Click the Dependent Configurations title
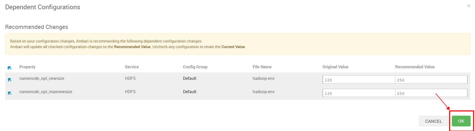Image resolution: width=475 pixels, height=131 pixels. point(43,7)
